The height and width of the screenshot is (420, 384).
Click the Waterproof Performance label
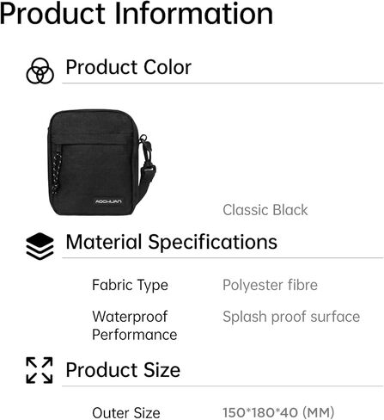pyautogui.click(x=135, y=326)
